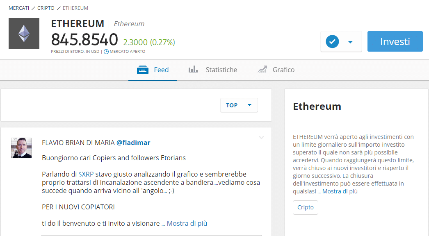Click the market open clock icon

pyautogui.click(x=106, y=51)
